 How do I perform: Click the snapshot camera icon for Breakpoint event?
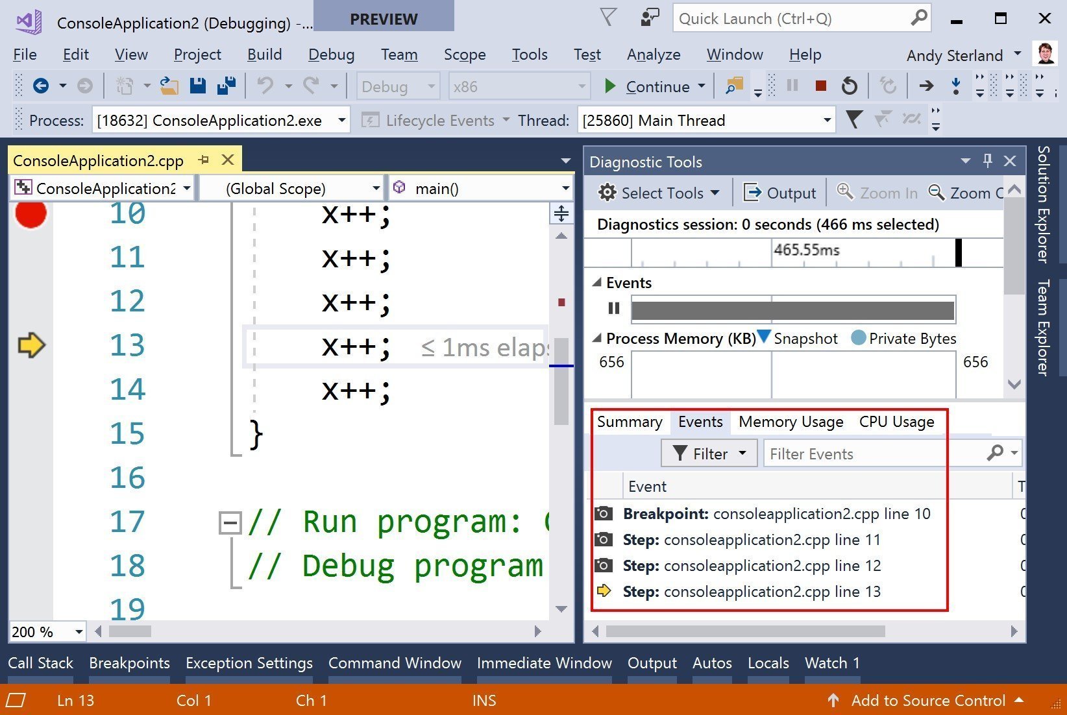point(604,514)
